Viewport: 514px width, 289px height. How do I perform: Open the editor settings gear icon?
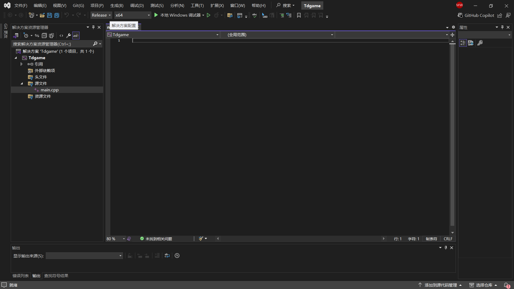pos(453,27)
